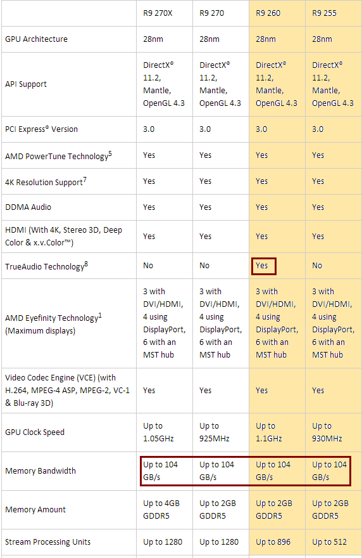
Task: Click the R9 255 column header
Action: [x=324, y=13]
